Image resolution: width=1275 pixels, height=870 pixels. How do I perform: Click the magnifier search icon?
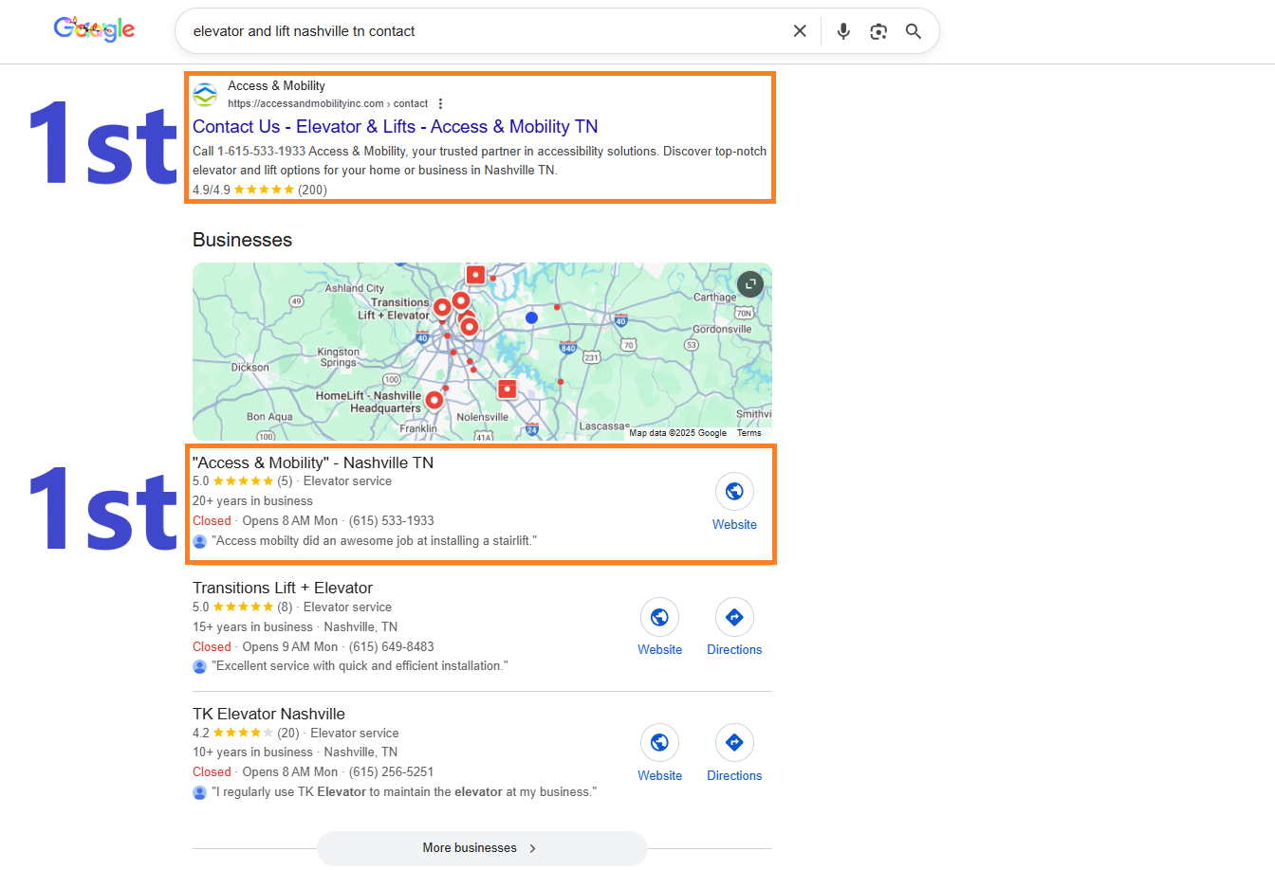(914, 31)
